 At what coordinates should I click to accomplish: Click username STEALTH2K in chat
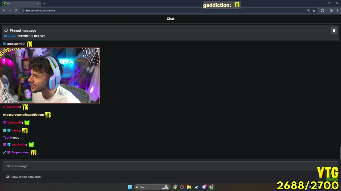pyautogui.click(x=12, y=107)
